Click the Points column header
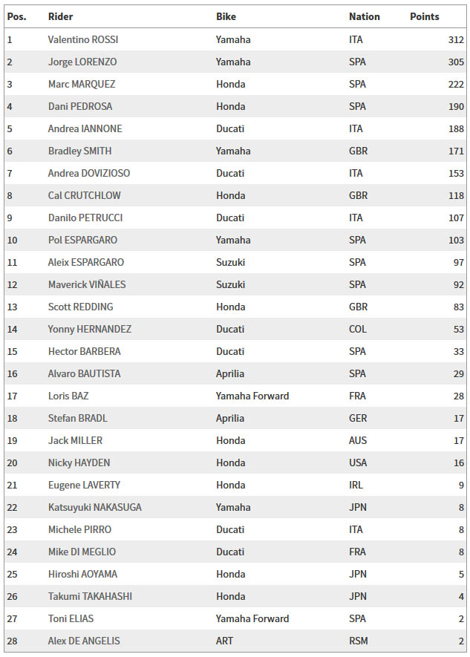Viewport: 470px width, 657px height. pyautogui.click(x=425, y=17)
